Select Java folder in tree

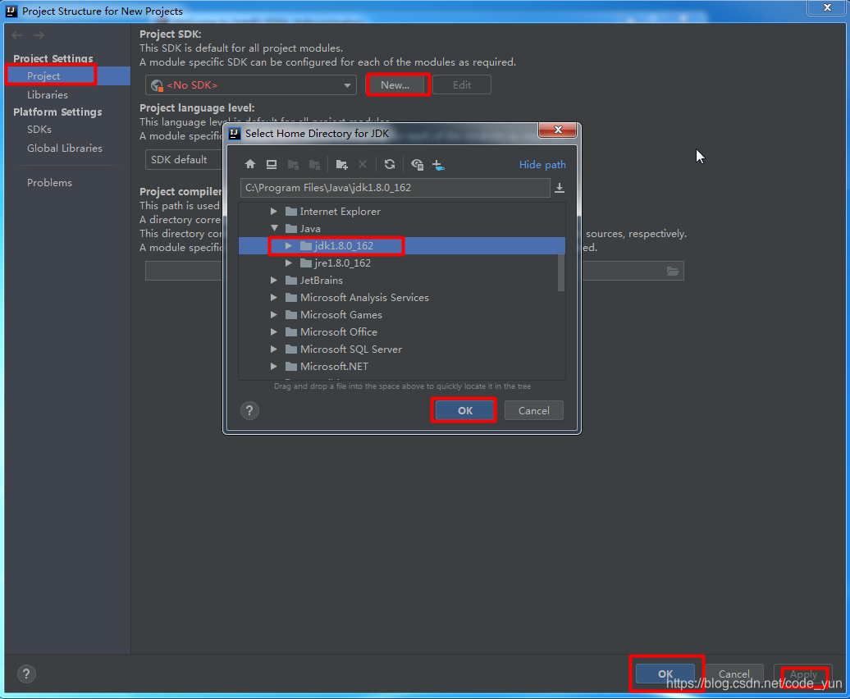pyautogui.click(x=310, y=229)
